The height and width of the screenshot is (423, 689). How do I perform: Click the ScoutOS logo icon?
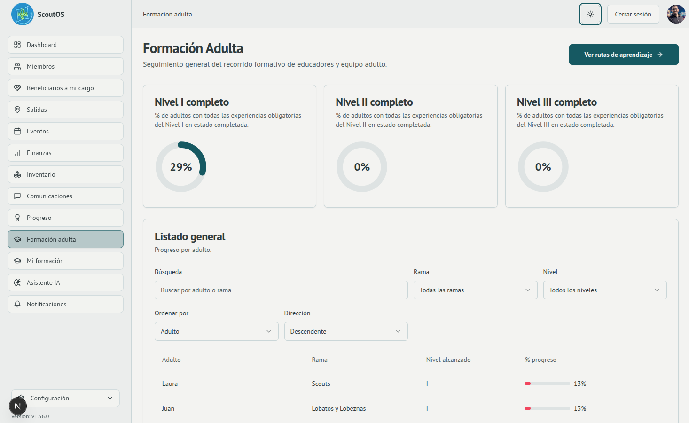pos(22,14)
